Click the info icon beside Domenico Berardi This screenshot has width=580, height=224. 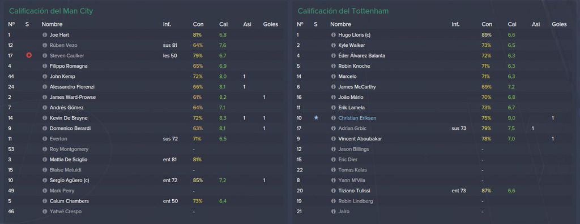[x=45, y=129]
